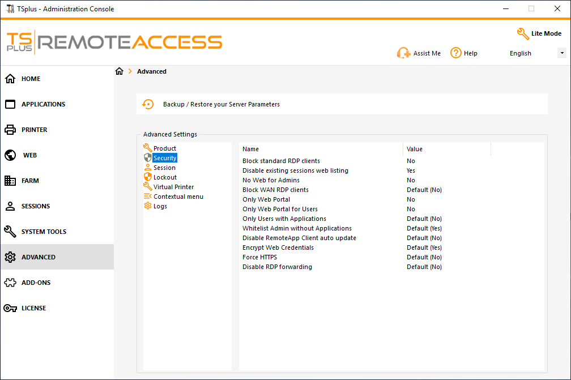Select Lockout category in settings tree
This screenshot has width=571, height=380.
pyautogui.click(x=165, y=177)
